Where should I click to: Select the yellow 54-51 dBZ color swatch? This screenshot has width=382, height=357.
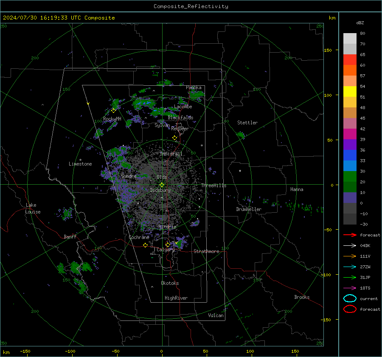(350, 92)
